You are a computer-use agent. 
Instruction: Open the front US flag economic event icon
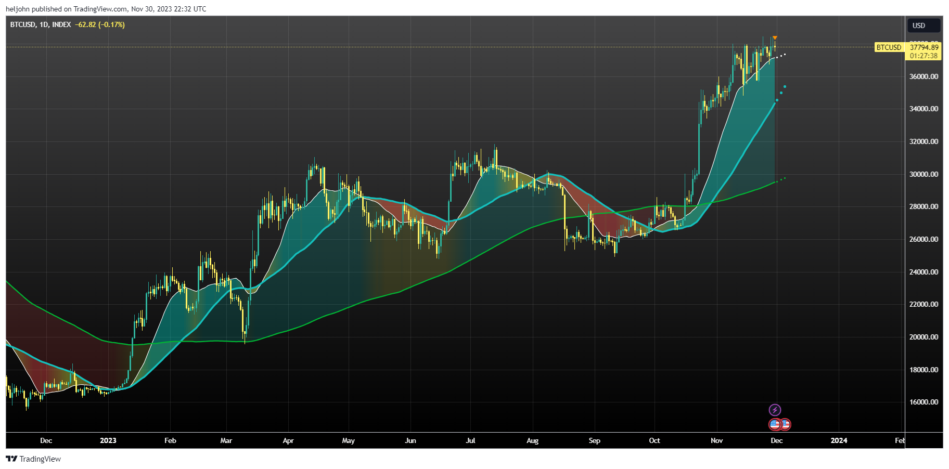tap(775, 424)
